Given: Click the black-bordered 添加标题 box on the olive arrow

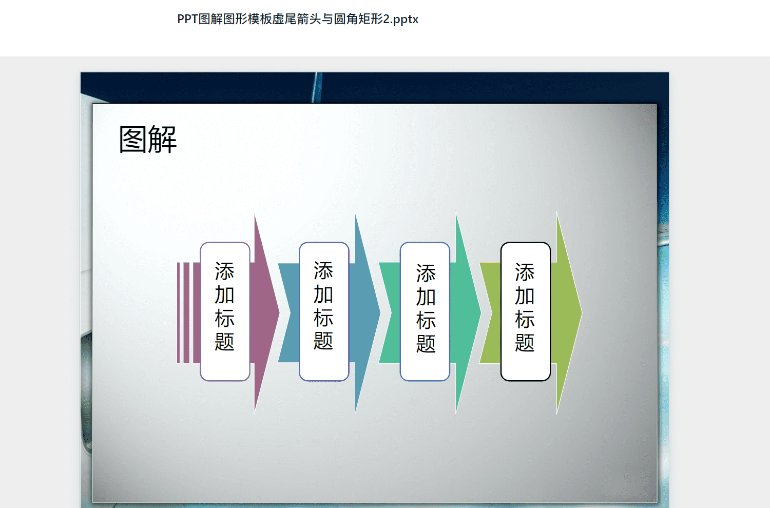Looking at the screenshot, I should click(x=525, y=311).
